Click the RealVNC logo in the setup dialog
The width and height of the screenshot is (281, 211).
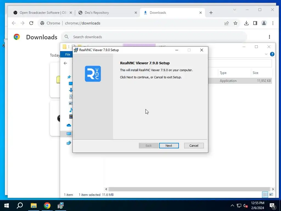click(x=93, y=74)
